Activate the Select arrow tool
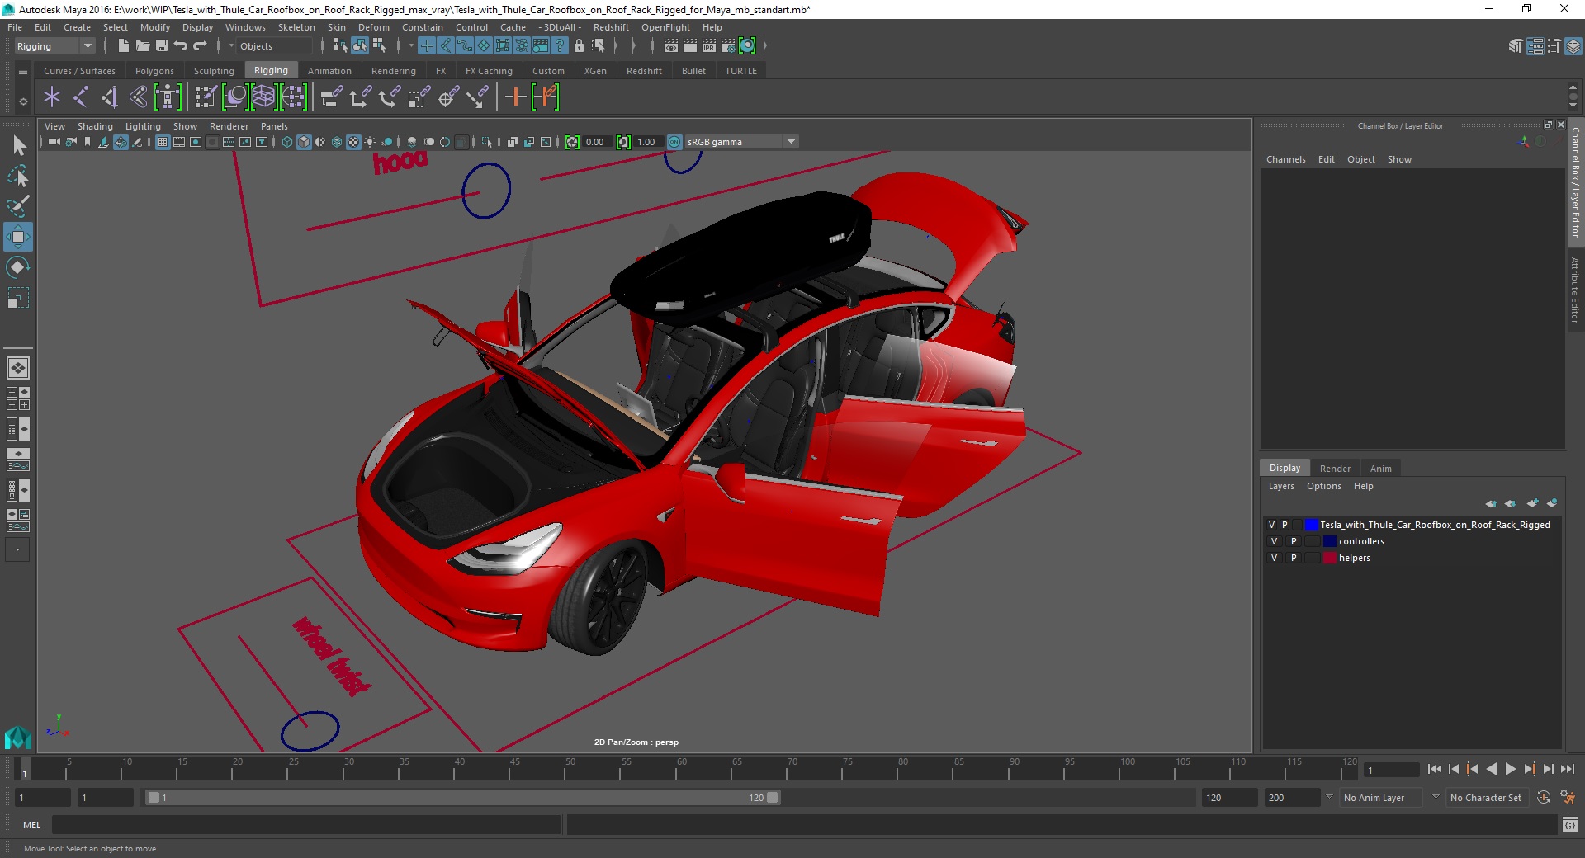1585x858 pixels. (x=18, y=146)
